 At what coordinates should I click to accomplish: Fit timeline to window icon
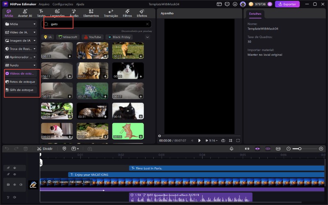(278, 149)
